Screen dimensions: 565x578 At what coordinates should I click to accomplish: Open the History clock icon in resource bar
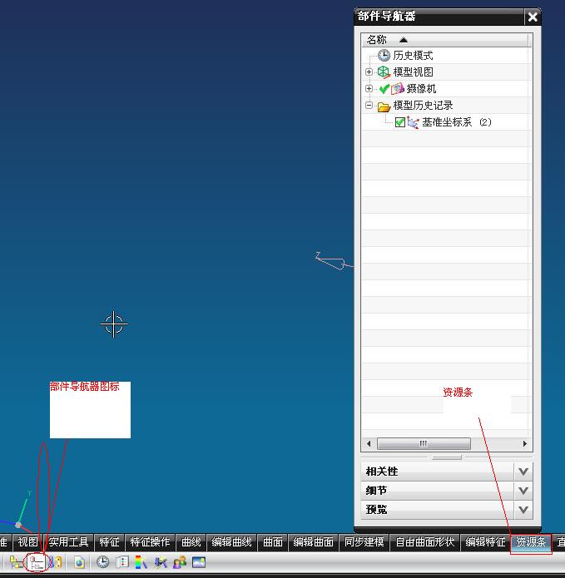tap(102, 562)
